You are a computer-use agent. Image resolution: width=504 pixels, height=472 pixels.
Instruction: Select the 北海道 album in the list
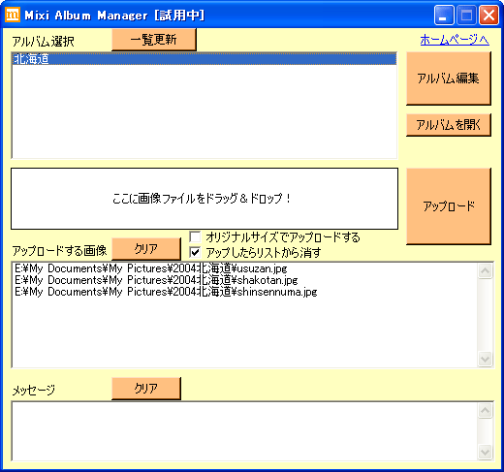tap(205, 59)
